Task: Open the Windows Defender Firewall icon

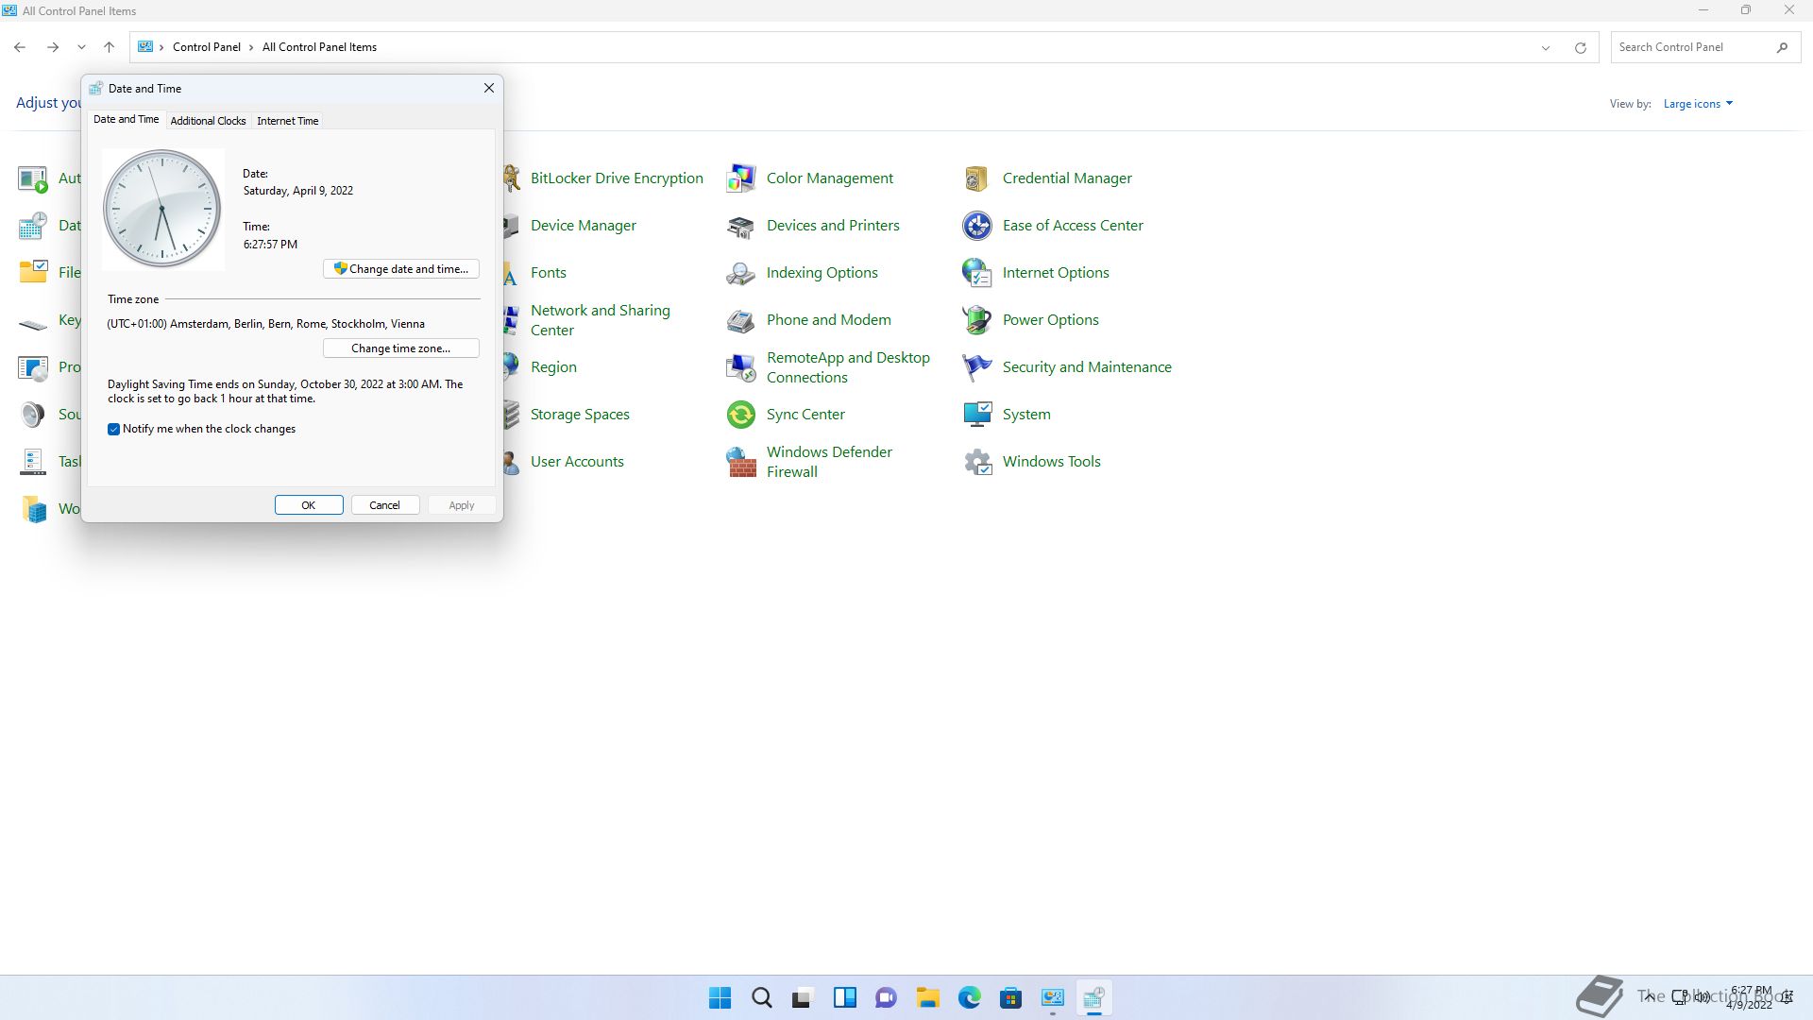Action: [x=740, y=461]
